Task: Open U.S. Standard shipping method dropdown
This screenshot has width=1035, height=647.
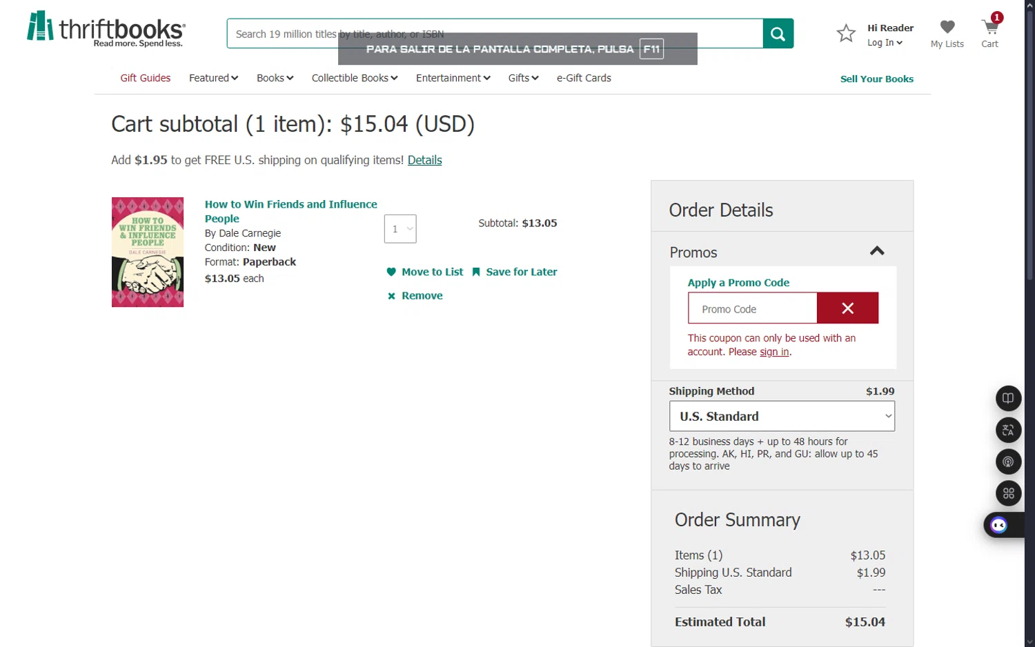Action: tap(782, 417)
